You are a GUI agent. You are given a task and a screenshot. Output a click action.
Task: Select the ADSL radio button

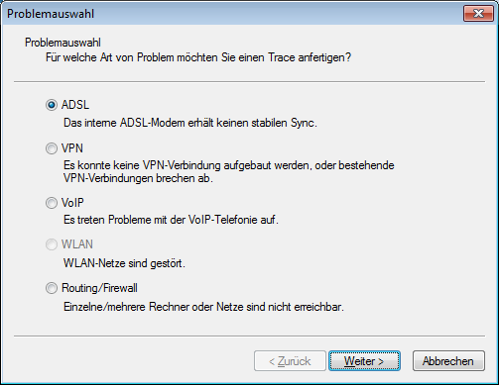[52, 105]
